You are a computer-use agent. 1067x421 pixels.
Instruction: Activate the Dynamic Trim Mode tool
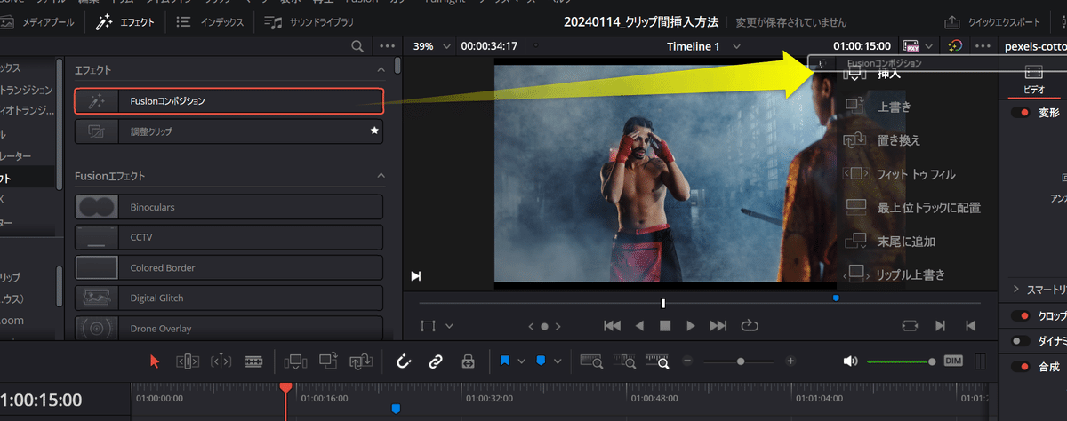pyautogui.click(x=221, y=361)
